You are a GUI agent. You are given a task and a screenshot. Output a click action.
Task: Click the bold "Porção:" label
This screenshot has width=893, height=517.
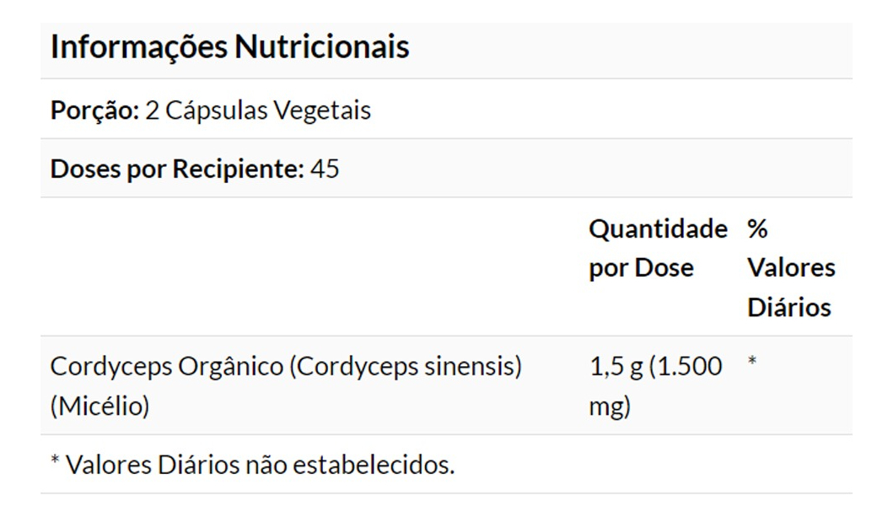coord(94,110)
